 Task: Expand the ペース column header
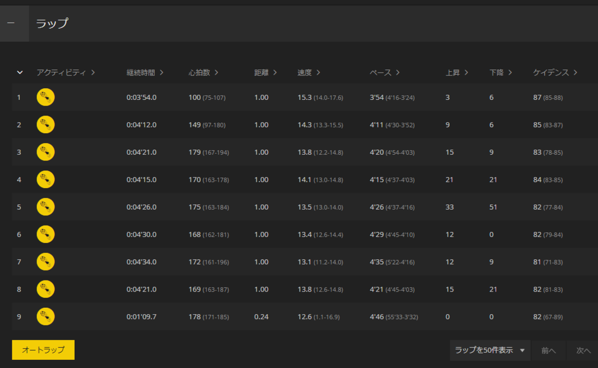click(x=384, y=72)
